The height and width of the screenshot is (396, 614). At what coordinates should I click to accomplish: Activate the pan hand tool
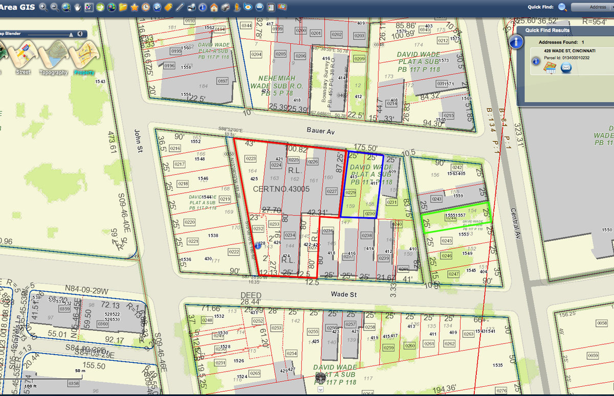[x=77, y=7]
